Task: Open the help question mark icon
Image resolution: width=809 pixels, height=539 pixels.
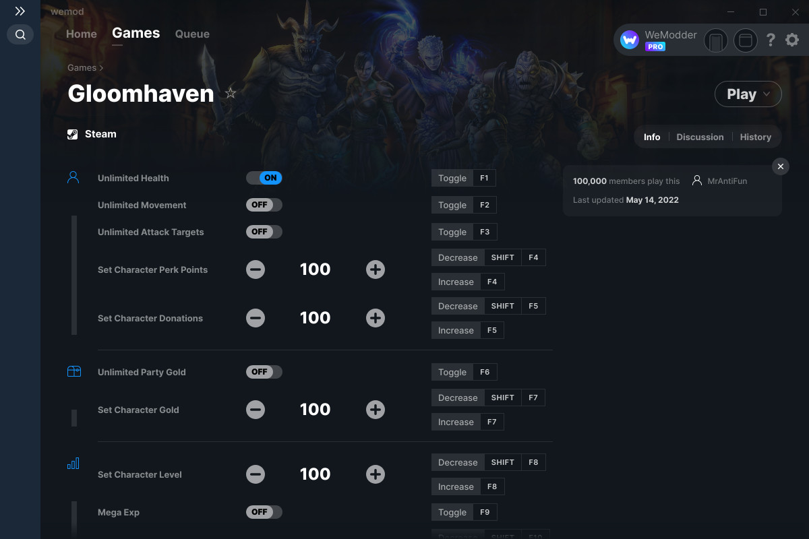Action: (771, 40)
